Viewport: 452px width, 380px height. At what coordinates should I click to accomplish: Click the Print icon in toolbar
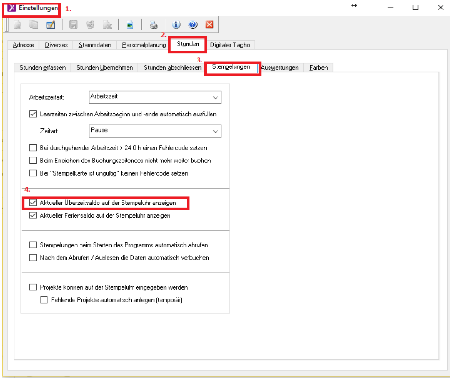pos(154,25)
